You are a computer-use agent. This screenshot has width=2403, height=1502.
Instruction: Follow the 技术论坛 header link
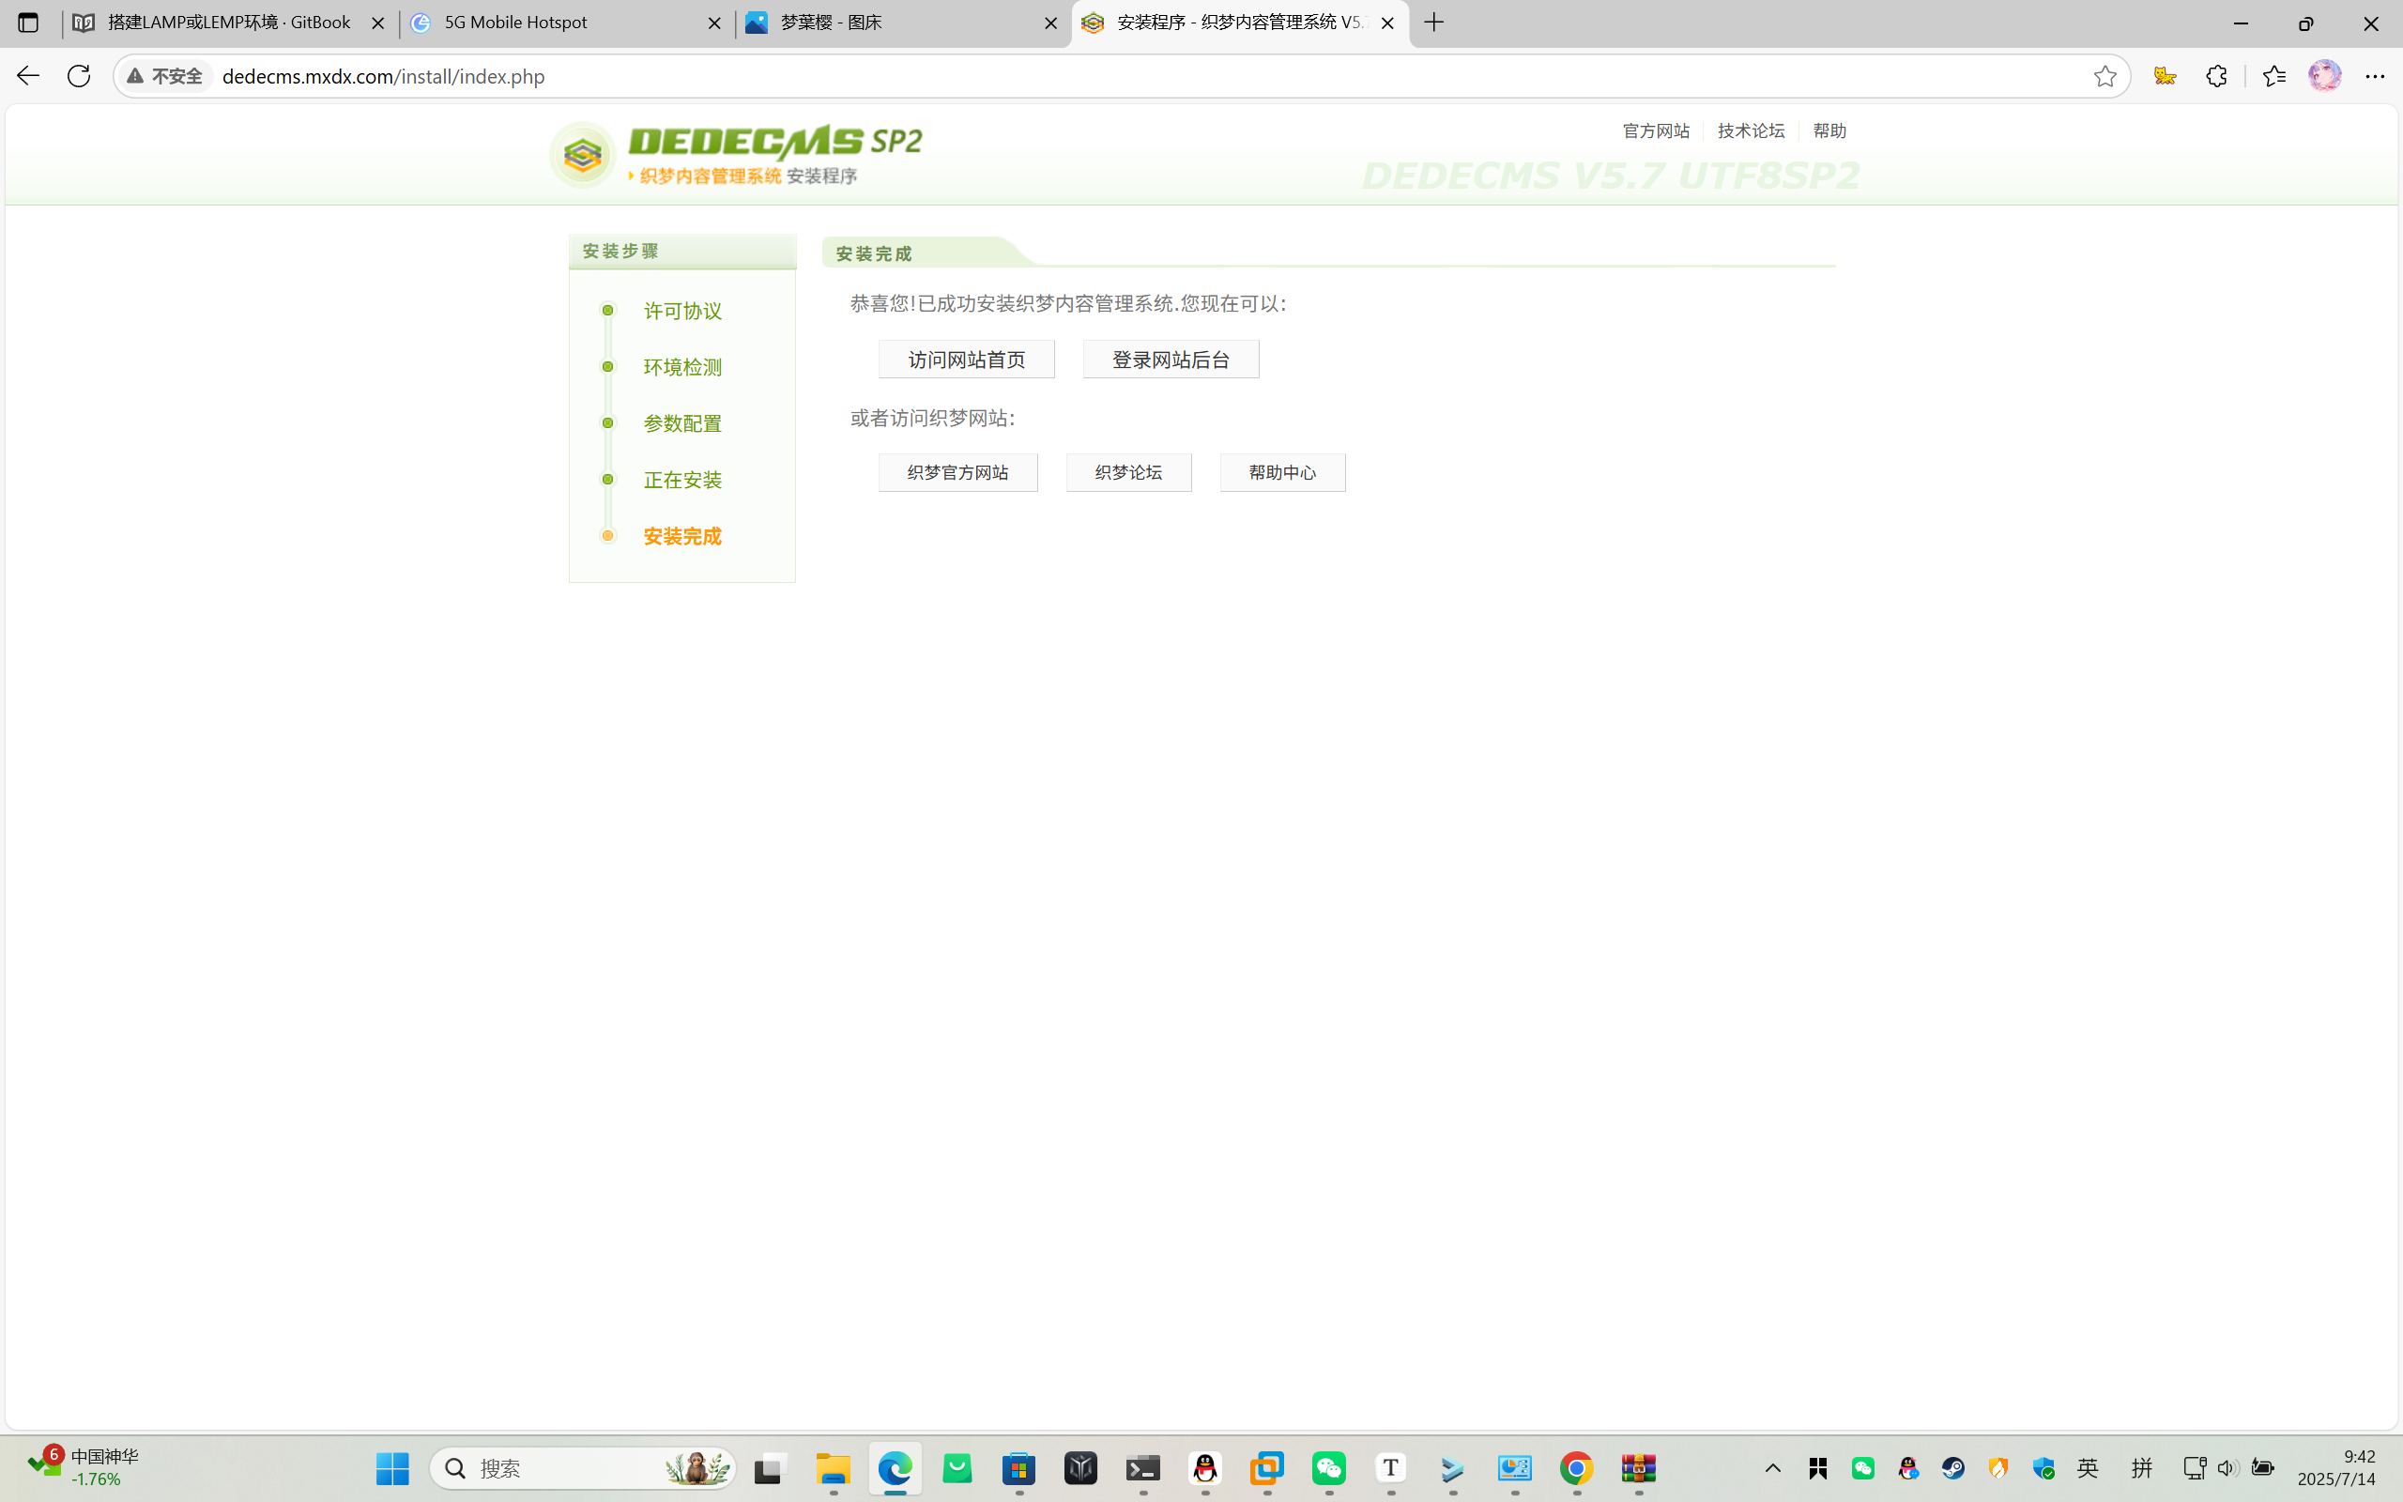click(x=1751, y=131)
